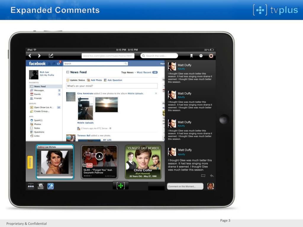Click Edit My Profile link
This screenshot has width=303, height=227.
[47, 75]
